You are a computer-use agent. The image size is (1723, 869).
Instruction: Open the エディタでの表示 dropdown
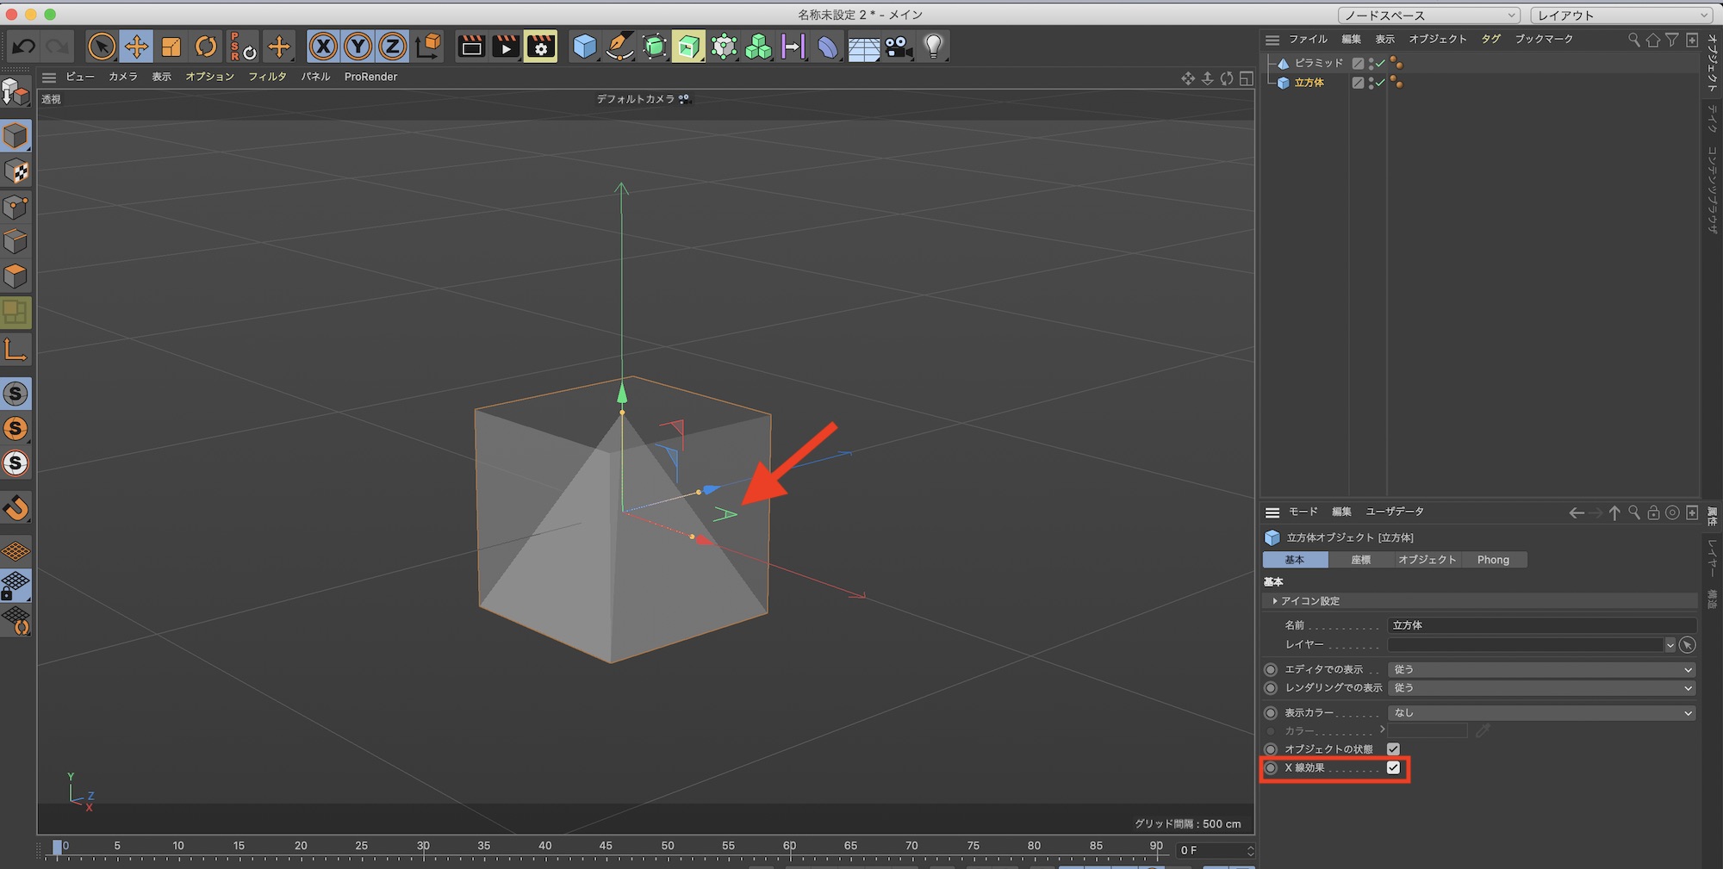point(1541,669)
